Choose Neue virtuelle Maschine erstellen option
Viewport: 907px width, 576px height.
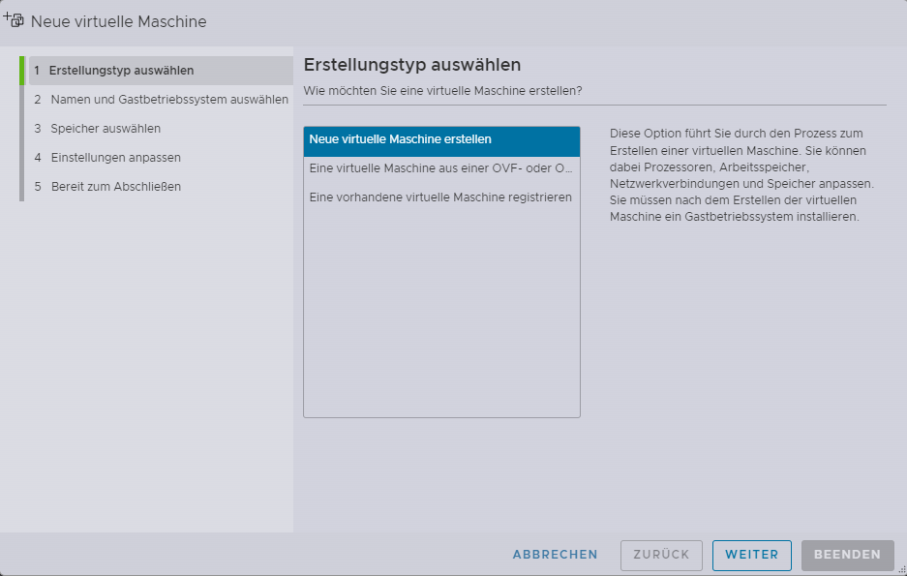click(441, 140)
